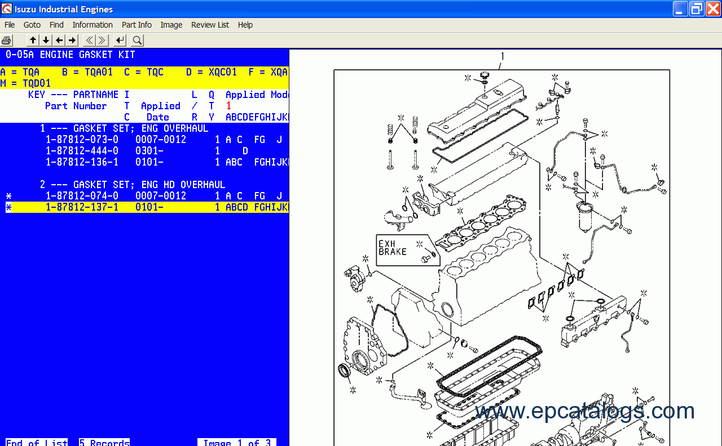The width and height of the screenshot is (722, 446).
Task: Click the oil filter part in diagram
Action: click(587, 216)
